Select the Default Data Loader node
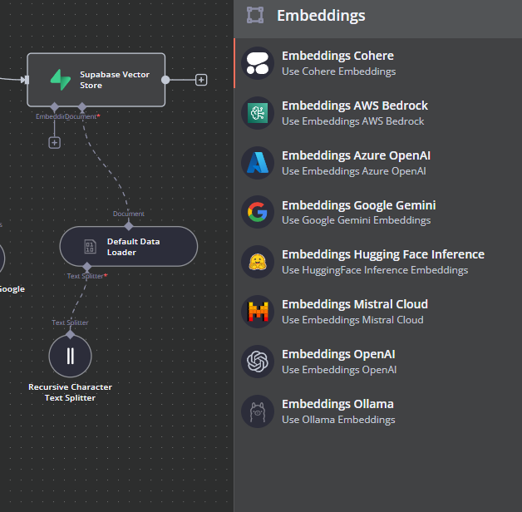 point(129,247)
